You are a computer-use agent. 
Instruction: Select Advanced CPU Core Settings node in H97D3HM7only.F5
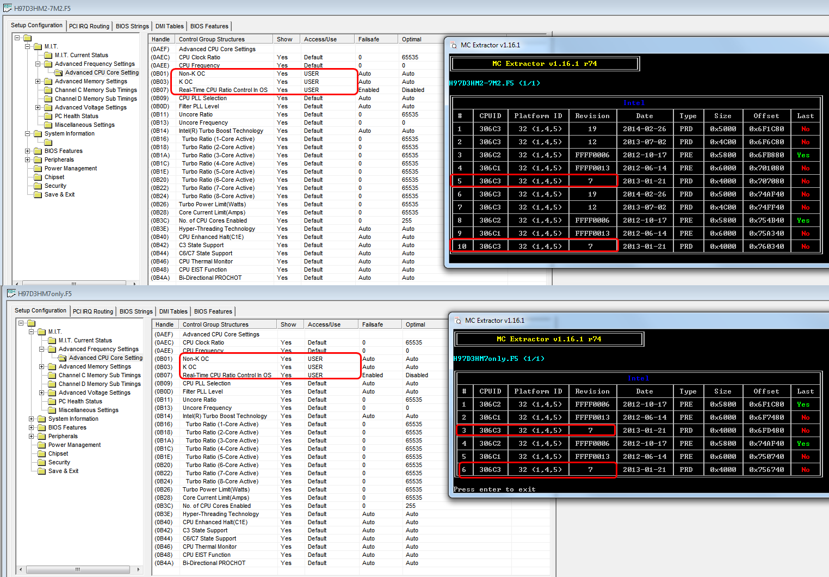pyautogui.click(x=106, y=358)
